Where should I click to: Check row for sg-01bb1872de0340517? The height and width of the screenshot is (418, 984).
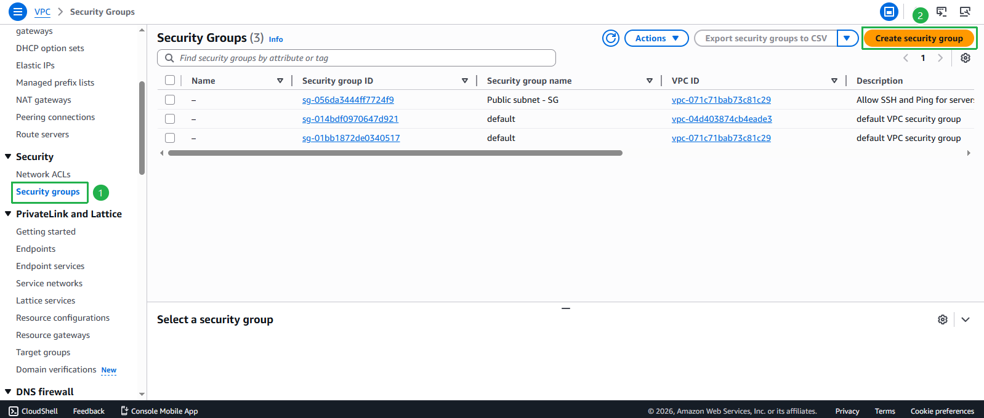pos(170,138)
